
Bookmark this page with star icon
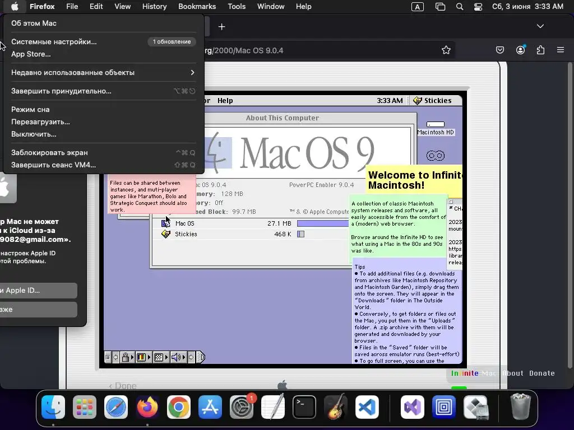coord(446,50)
